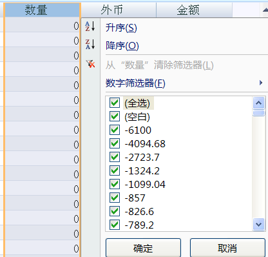Expand the 数字筛选器 submenu arrow

(x=261, y=83)
